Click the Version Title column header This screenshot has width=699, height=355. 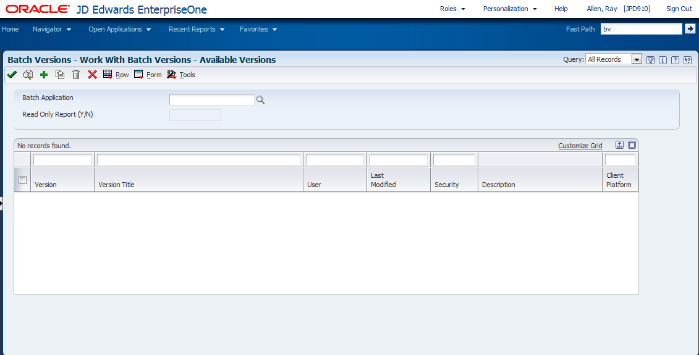pyautogui.click(x=199, y=180)
